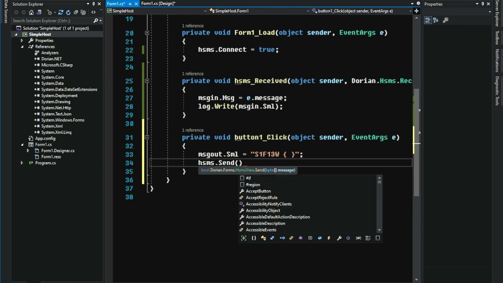Image resolution: width=503 pixels, height=283 pixels.
Task: Click the IntelliSense list scrollbar down arrow
Action: click(379, 230)
